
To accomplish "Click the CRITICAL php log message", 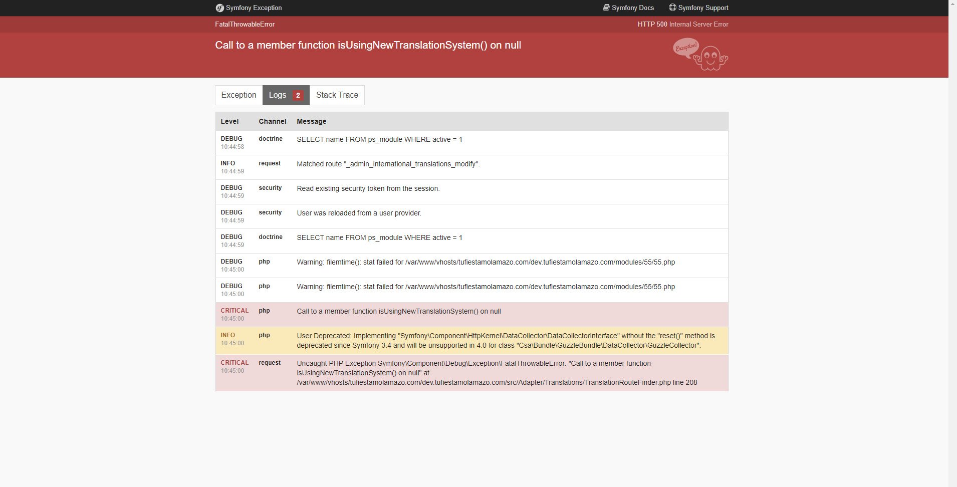I will (399, 311).
